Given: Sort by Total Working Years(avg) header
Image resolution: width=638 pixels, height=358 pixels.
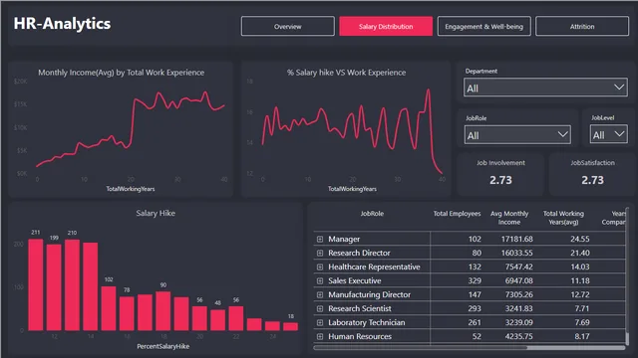Looking at the screenshot, I should point(563,218).
